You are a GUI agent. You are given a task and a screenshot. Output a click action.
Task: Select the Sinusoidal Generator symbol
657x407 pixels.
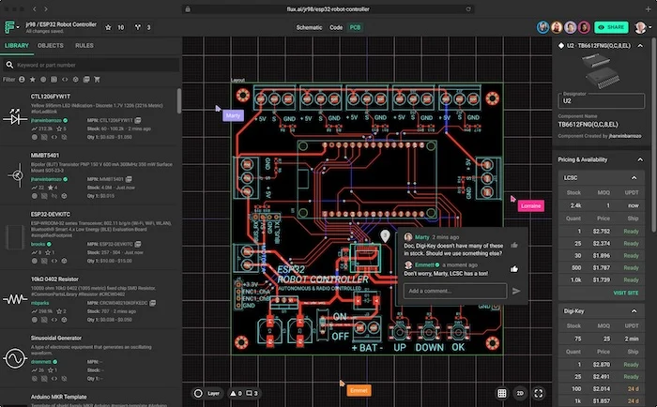point(15,358)
